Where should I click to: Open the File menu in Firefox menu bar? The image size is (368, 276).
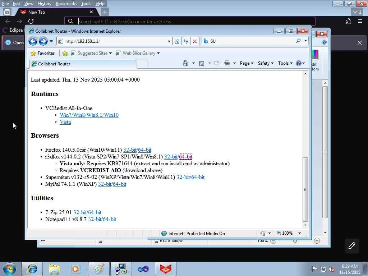point(5,4)
